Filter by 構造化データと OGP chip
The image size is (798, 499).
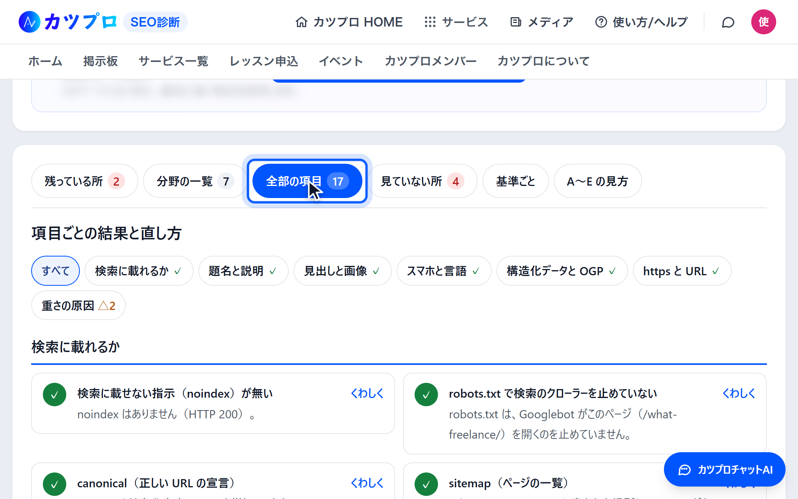point(562,271)
